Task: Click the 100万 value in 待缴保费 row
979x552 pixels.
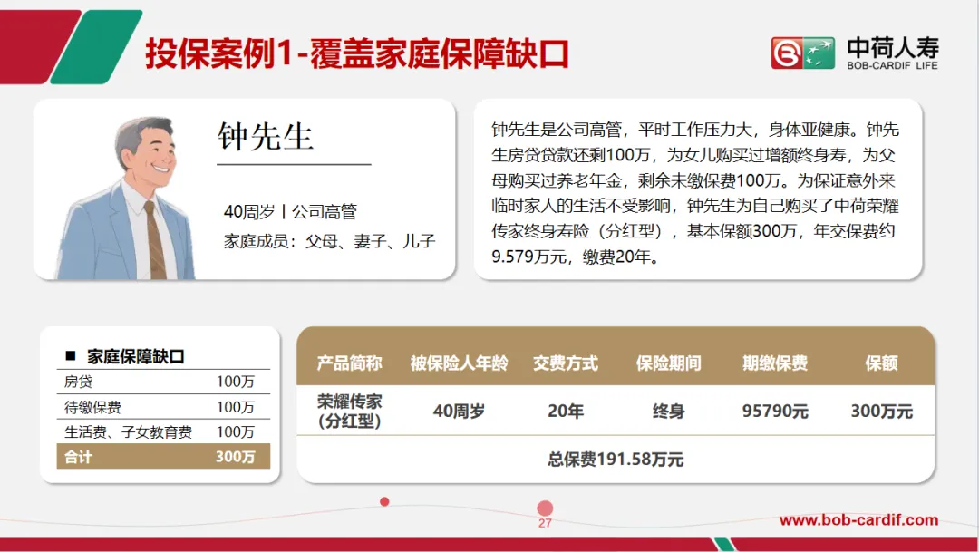Action: [x=236, y=407]
